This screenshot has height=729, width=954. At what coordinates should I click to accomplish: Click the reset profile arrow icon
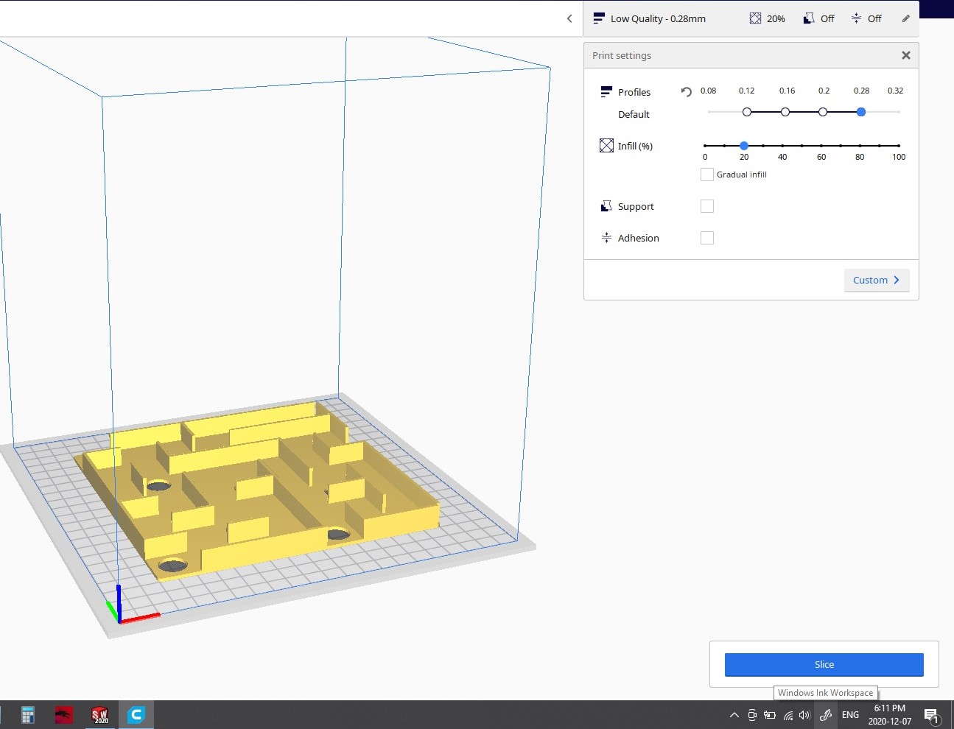tap(686, 92)
